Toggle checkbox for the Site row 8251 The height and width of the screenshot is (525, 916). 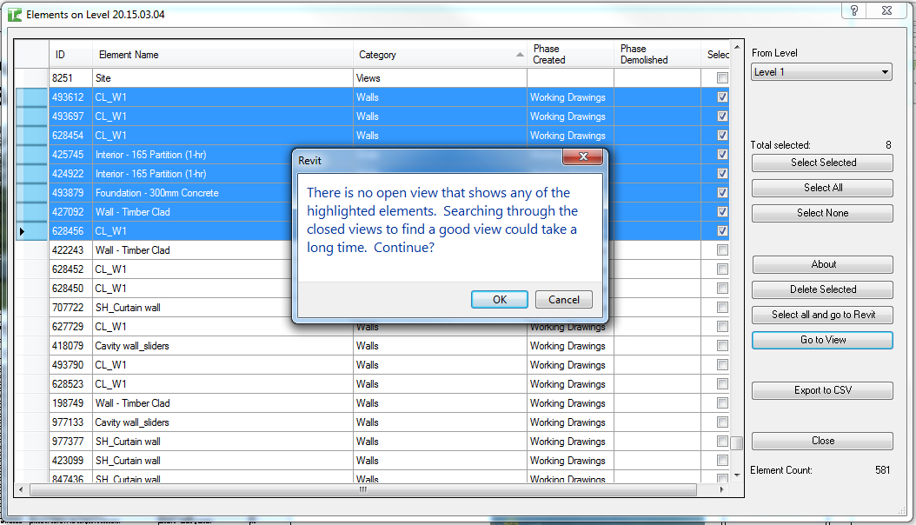(x=722, y=78)
